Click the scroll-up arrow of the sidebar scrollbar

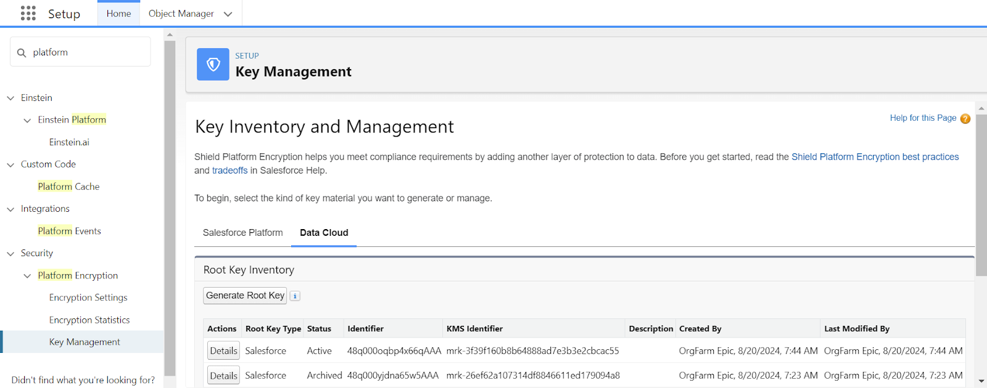point(170,35)
